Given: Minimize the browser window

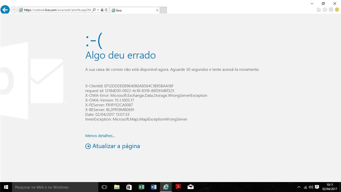Looking at the screenshot, I should click(312, 3).
